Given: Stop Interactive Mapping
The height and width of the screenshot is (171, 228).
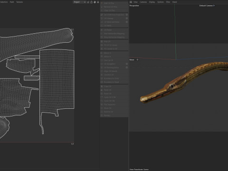Looking at the screenshot, I should coord(114,37).
